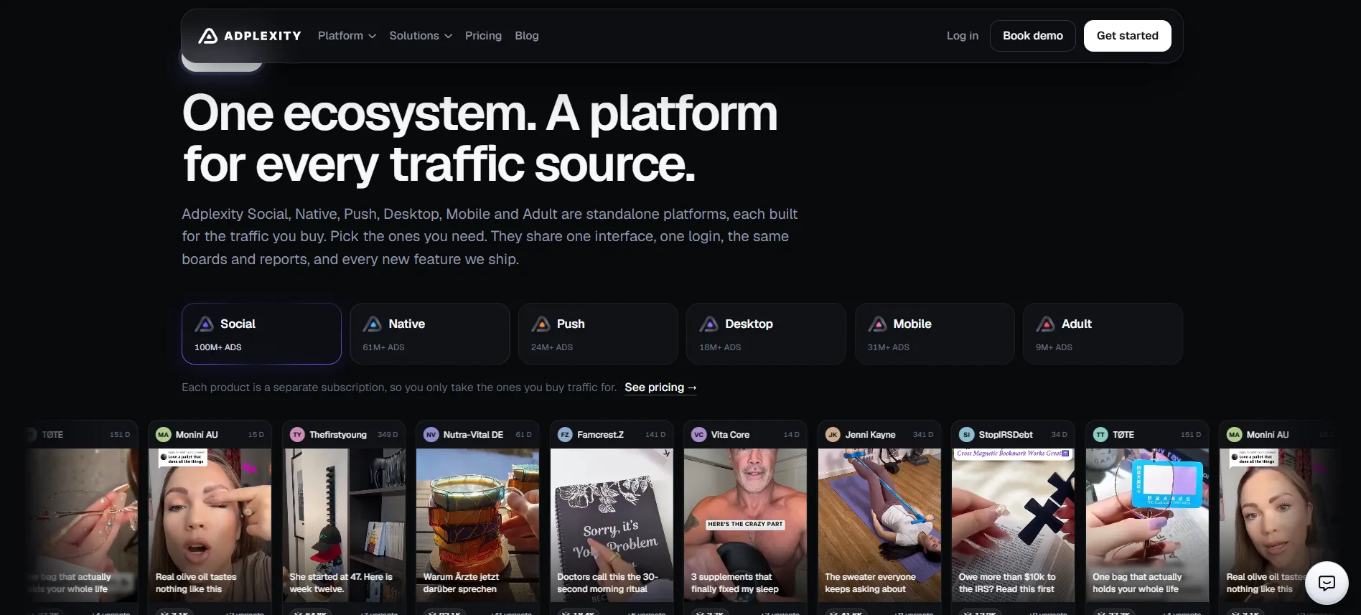The width and height of the screenshot is (1361, 615).
Task: Select the Native product tab
Action: click(430, 334)
